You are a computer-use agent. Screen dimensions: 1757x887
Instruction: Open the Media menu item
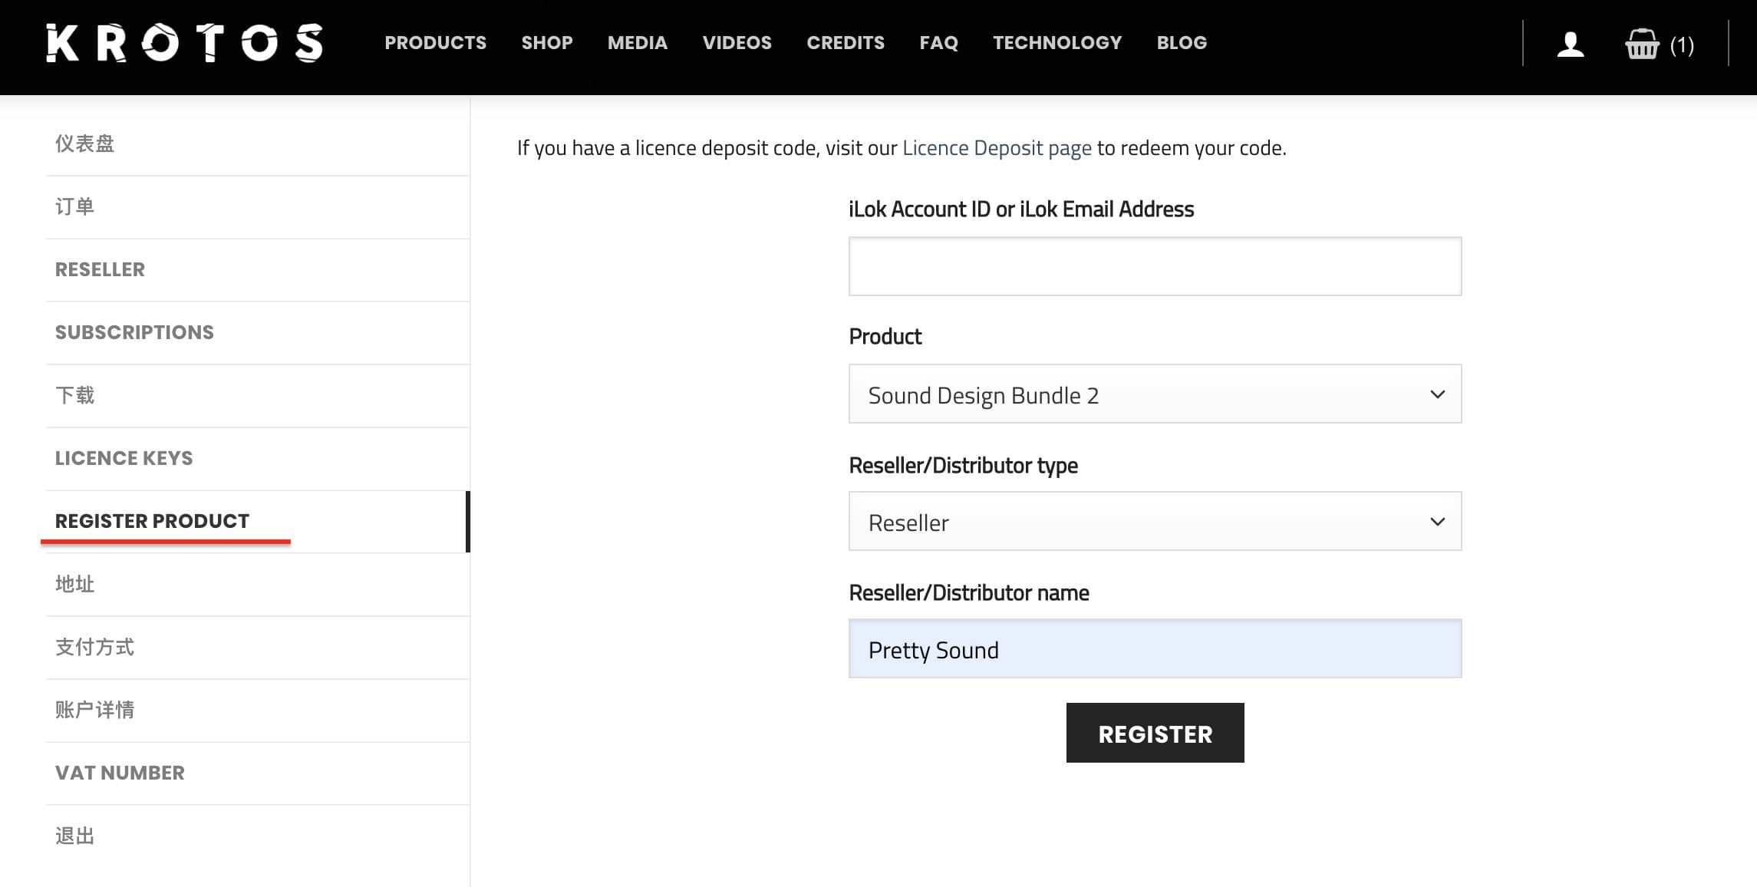[x=638, y=43]
